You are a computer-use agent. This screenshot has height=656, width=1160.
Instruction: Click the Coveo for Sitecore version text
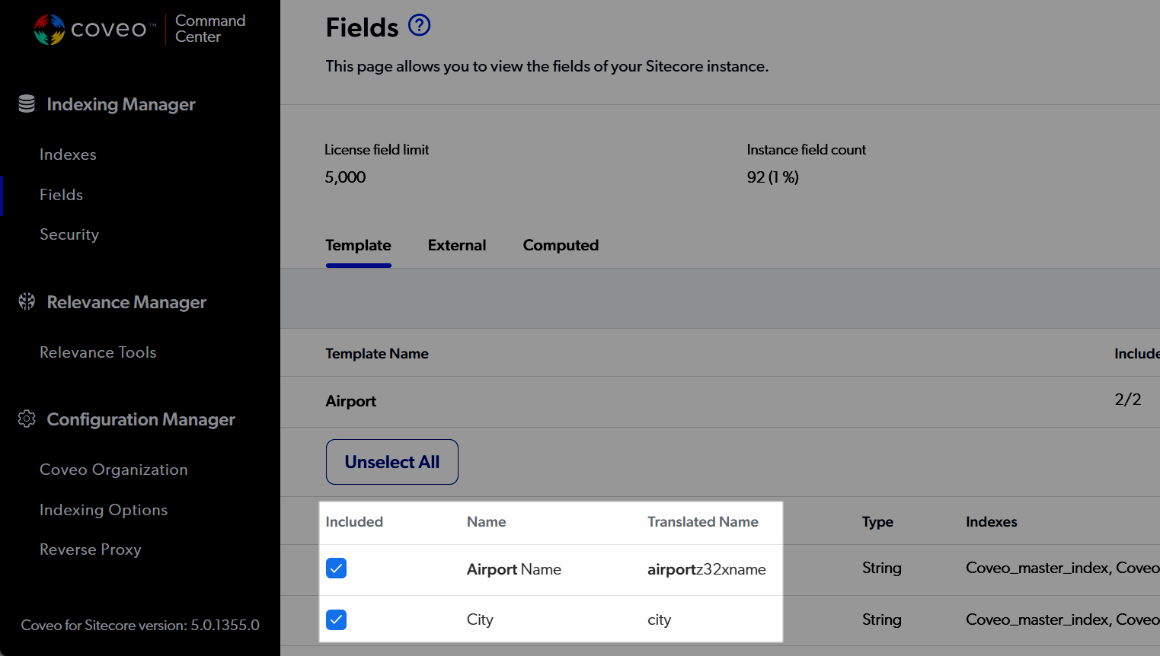[x=140, y=626]
